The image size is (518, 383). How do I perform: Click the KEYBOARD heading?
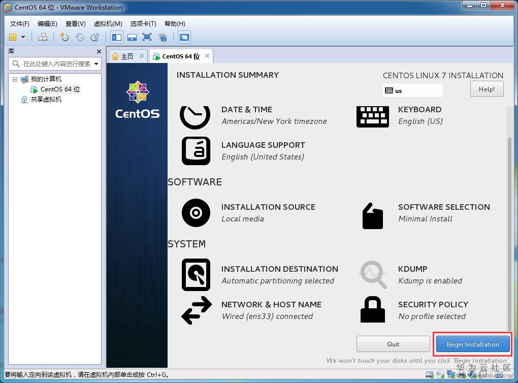click(419, 110)
